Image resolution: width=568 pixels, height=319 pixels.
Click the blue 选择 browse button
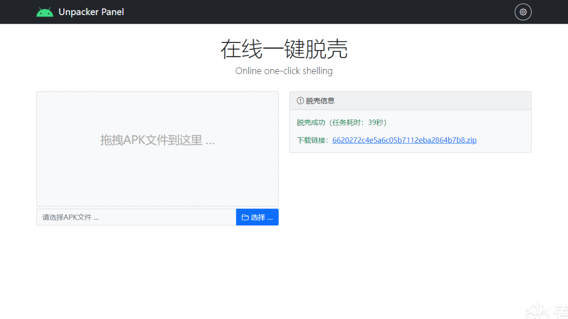pos(257,217)
